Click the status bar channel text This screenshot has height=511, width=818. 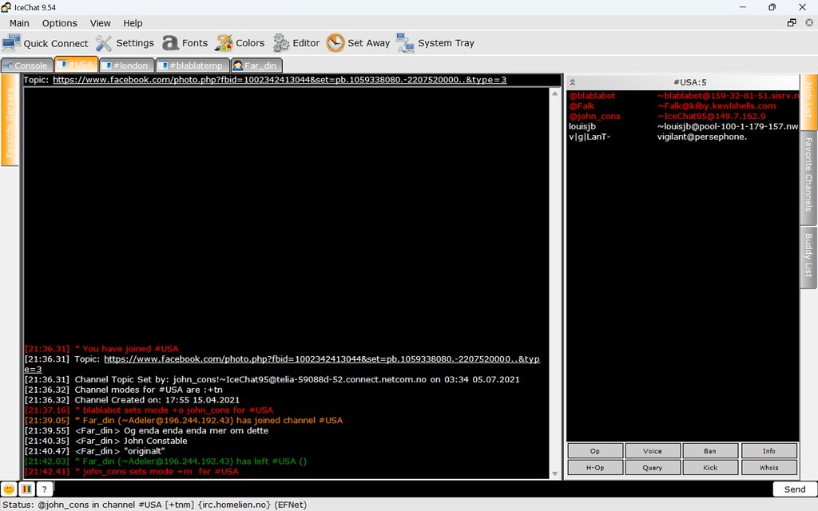coord(154,505)
